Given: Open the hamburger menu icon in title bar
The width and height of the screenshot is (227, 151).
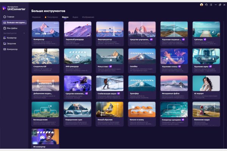Looking at the screenshot, I should [211, 5].
